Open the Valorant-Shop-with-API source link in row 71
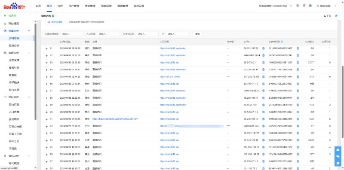 [115, 119]
